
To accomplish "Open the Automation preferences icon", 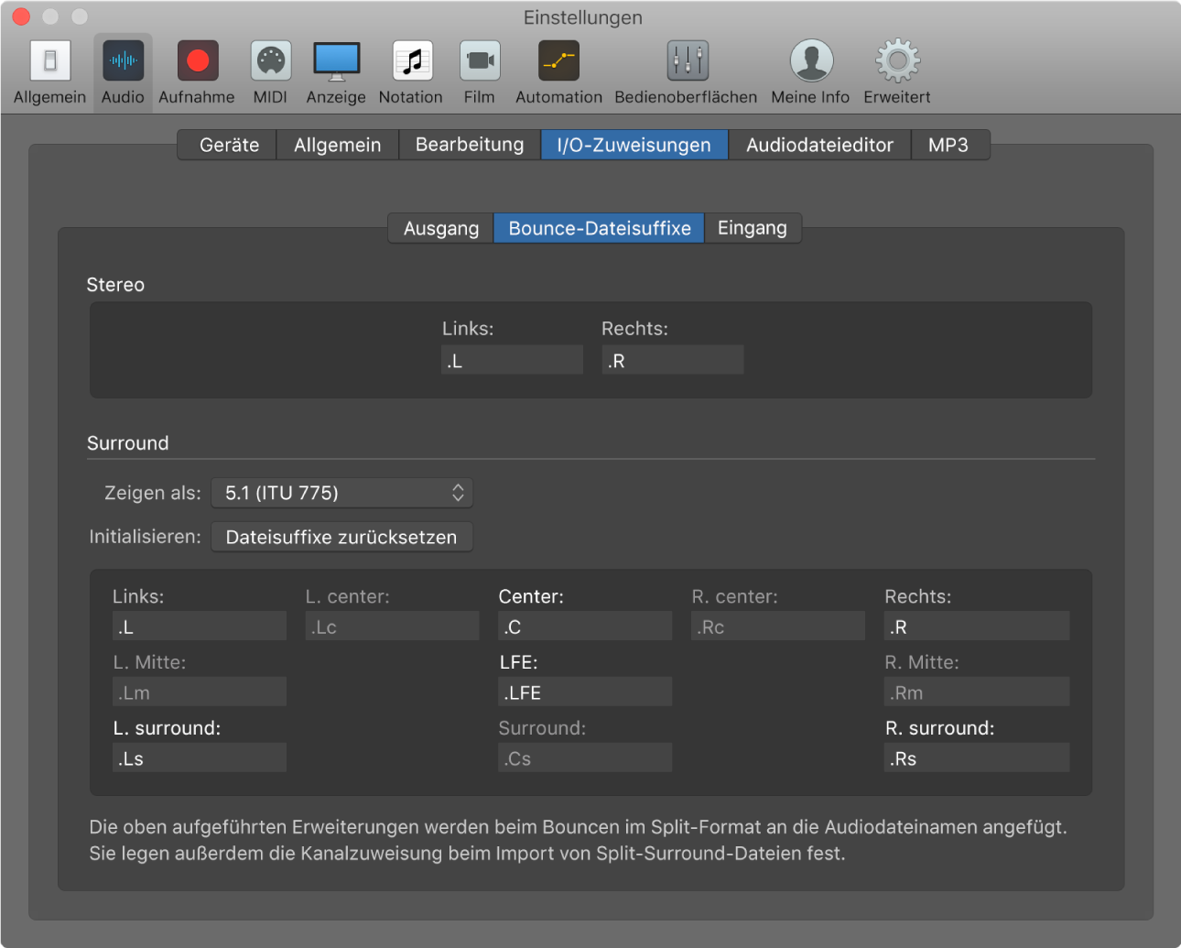I will pyautogui.click(x=558, y=61).
